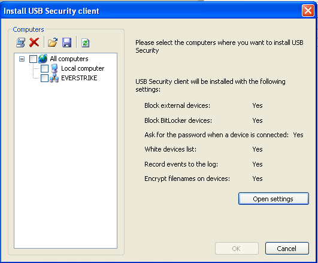Screen dimensions: 318x263
Task: Select the All computers tree label
Action: coord(69,59)
